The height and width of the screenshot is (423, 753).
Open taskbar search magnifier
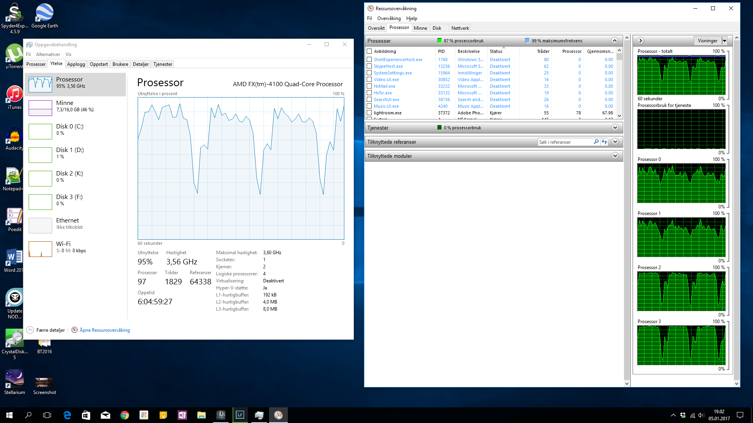(x=28, y=415)
